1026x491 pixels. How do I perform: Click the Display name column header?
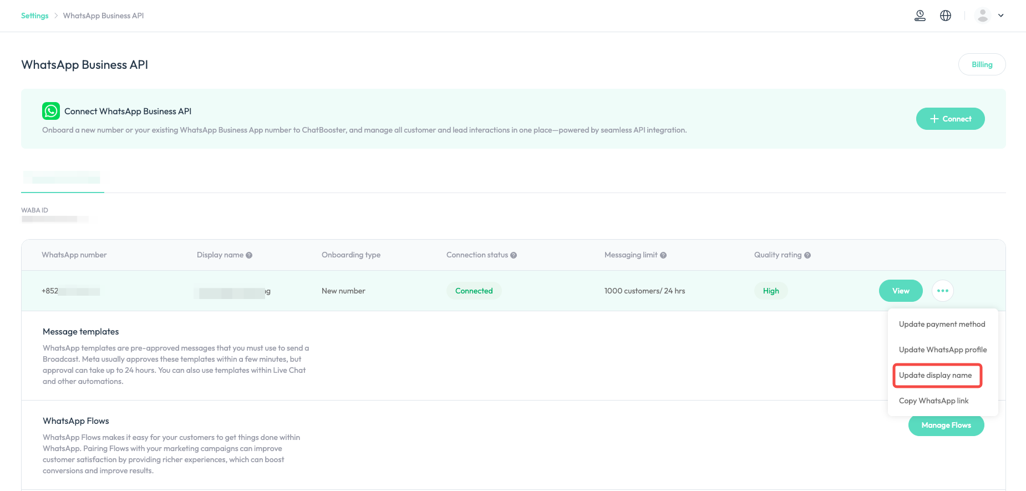(220, 255)
